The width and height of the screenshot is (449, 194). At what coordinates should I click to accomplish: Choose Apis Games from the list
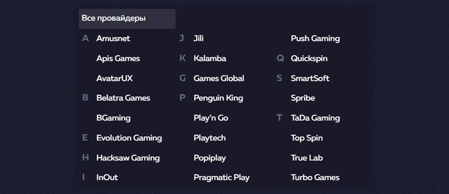click(118, 58)
